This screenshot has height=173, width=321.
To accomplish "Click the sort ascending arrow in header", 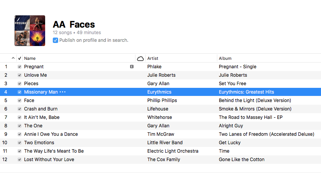I will [x=13, y=58].
